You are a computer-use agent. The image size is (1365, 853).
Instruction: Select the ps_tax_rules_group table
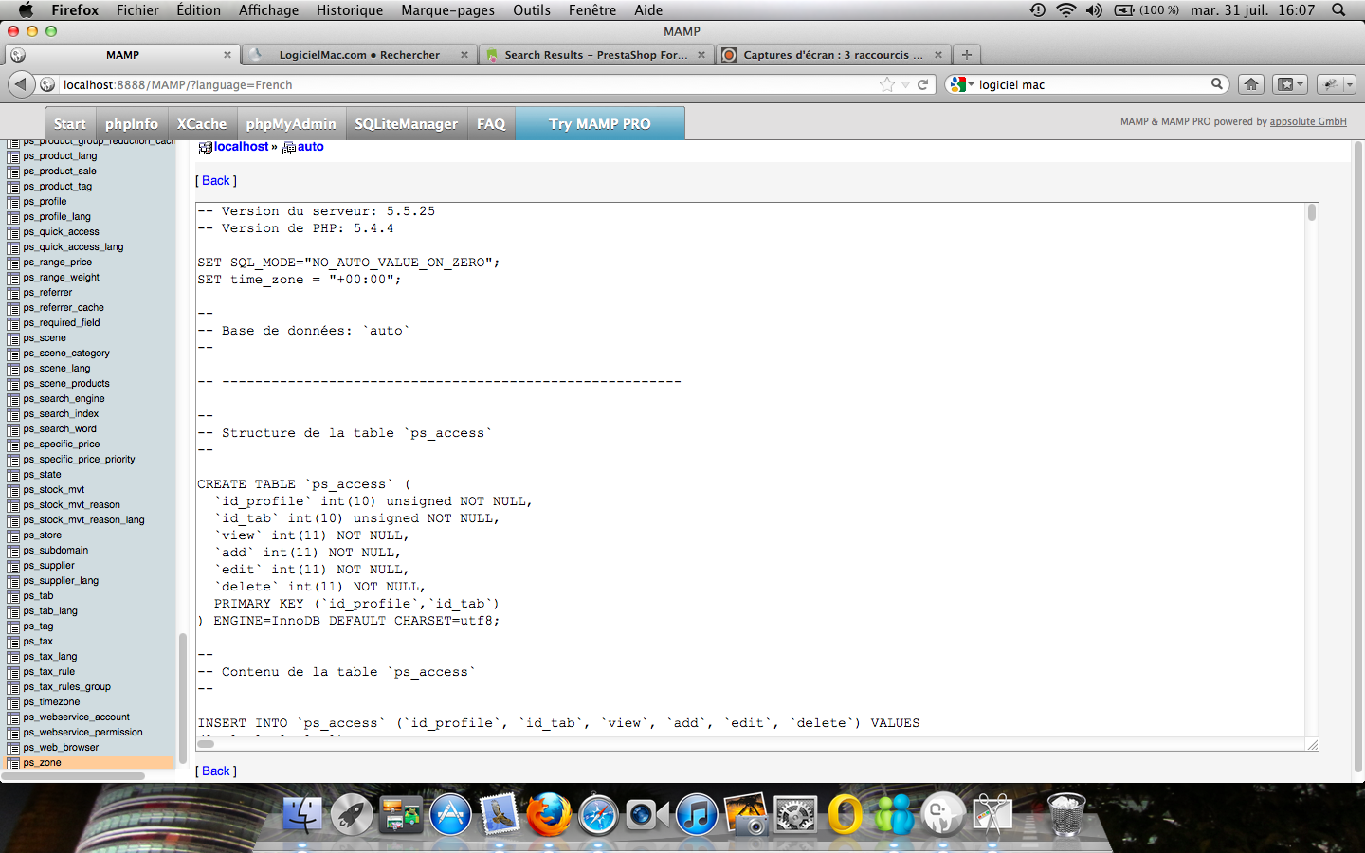pos(66,686)
